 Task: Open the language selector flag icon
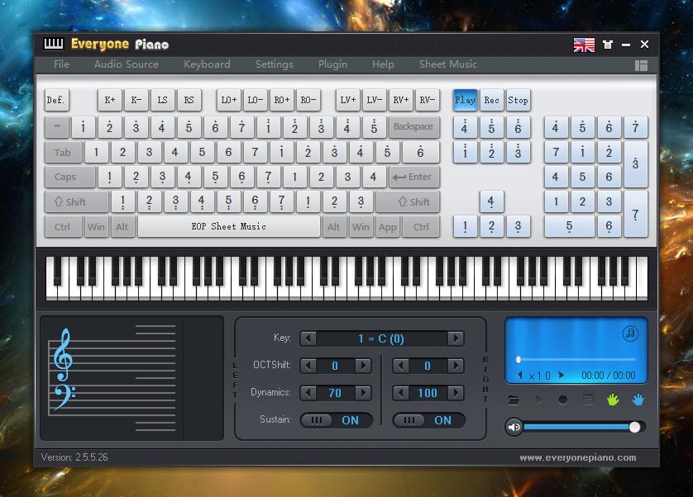584,45
